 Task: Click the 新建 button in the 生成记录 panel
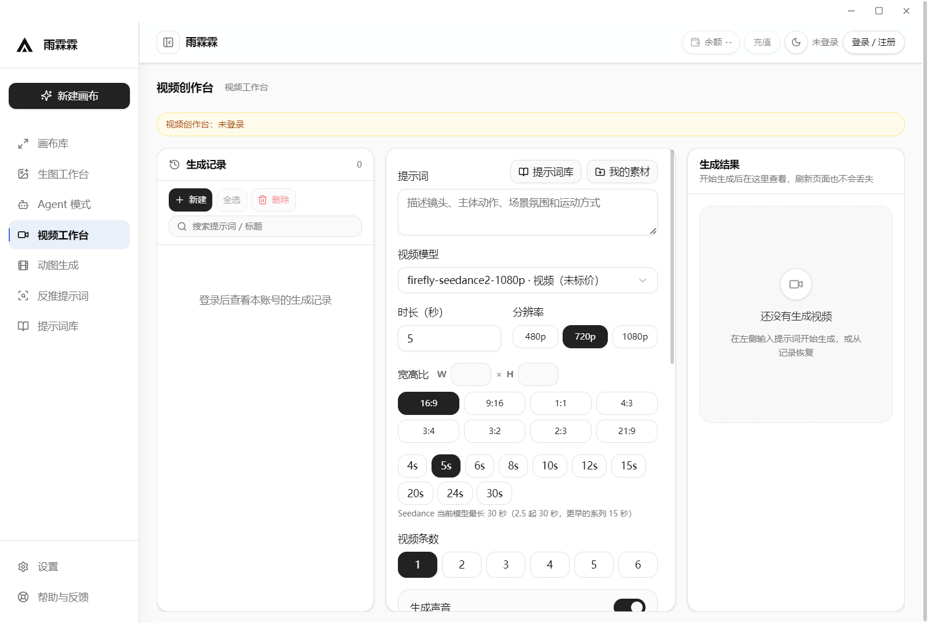click(191, 200)
